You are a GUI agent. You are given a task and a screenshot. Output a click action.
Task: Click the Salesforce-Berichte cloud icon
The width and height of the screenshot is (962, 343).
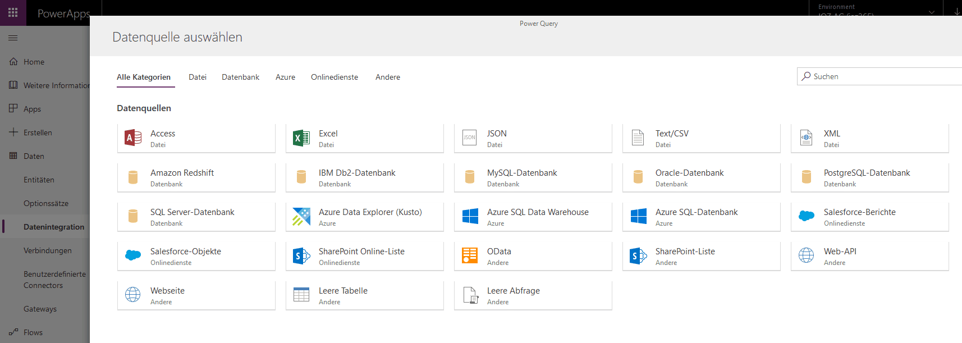click(x=807, y=217)
